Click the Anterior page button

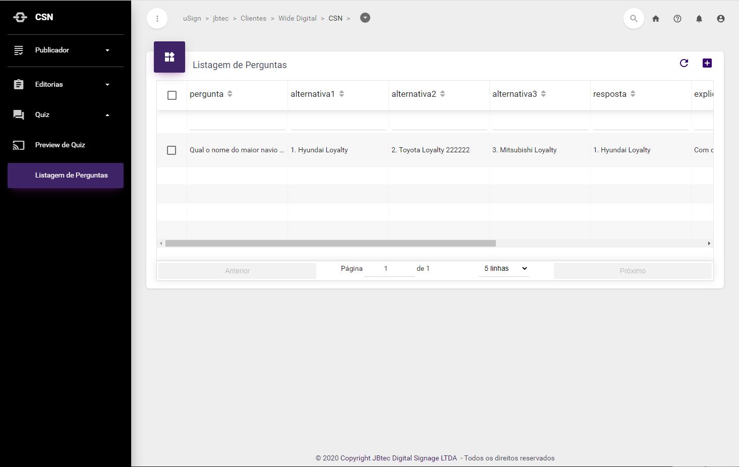click(x=237, y=271)
